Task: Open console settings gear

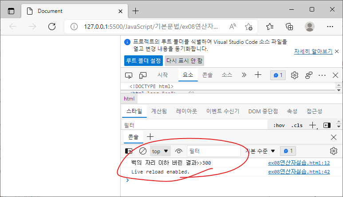Action: click(333, 151)
